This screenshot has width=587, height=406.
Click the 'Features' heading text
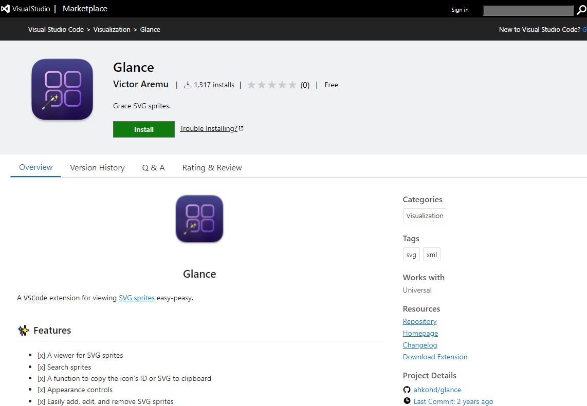[x=52, y=330]
